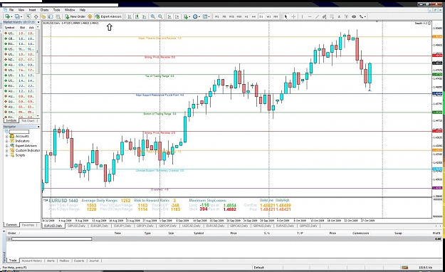Viewport: 445px width, 272px height.
Task: Switch chart to bar chart icon
Action: [x=130, y=16]
